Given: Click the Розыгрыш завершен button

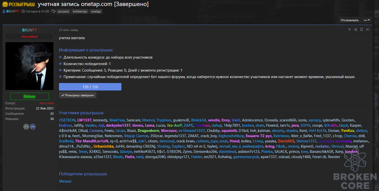Looking at the screenshot, I should point(78,95).
